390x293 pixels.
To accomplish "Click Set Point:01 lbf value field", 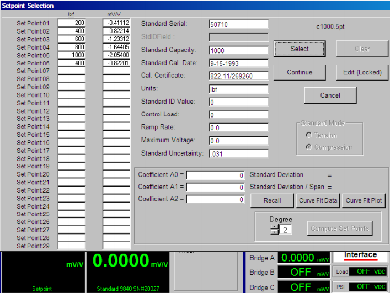I will point(72,23).
